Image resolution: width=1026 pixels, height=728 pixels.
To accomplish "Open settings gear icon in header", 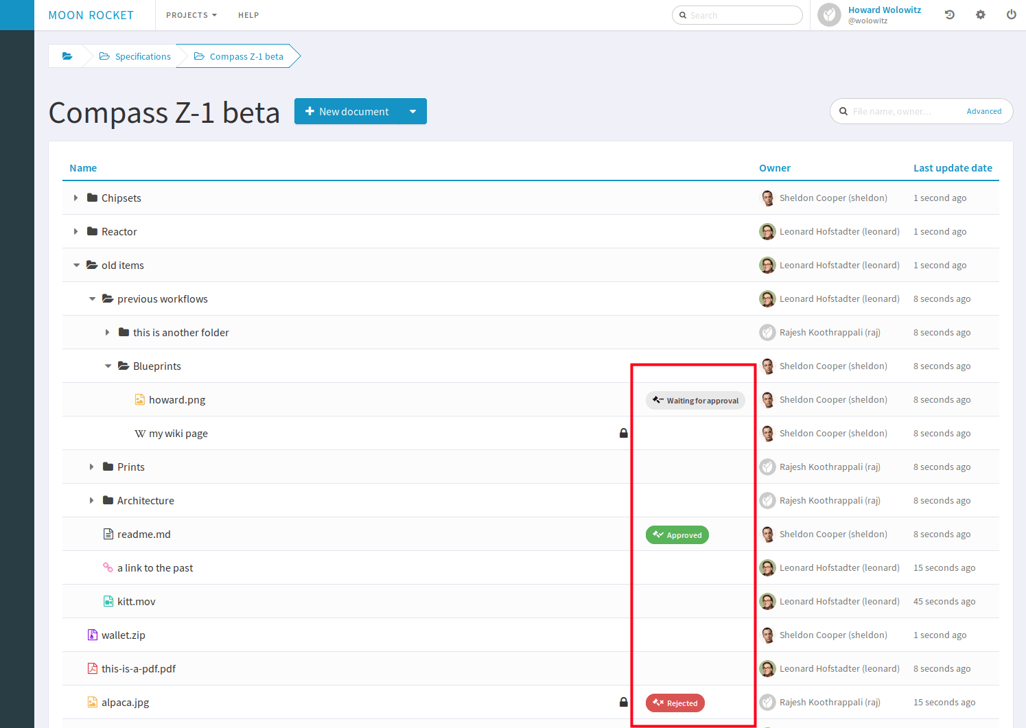I will (x=981, y=14).
